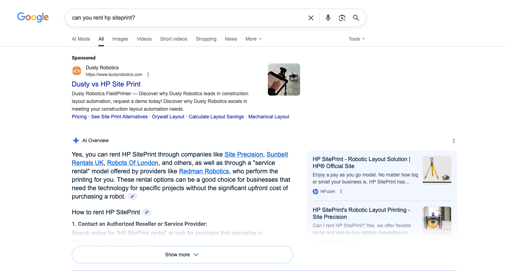This screenshot has height=277, width=506.
Task: Click the voice search microphone icon
Action: (328, 18)
